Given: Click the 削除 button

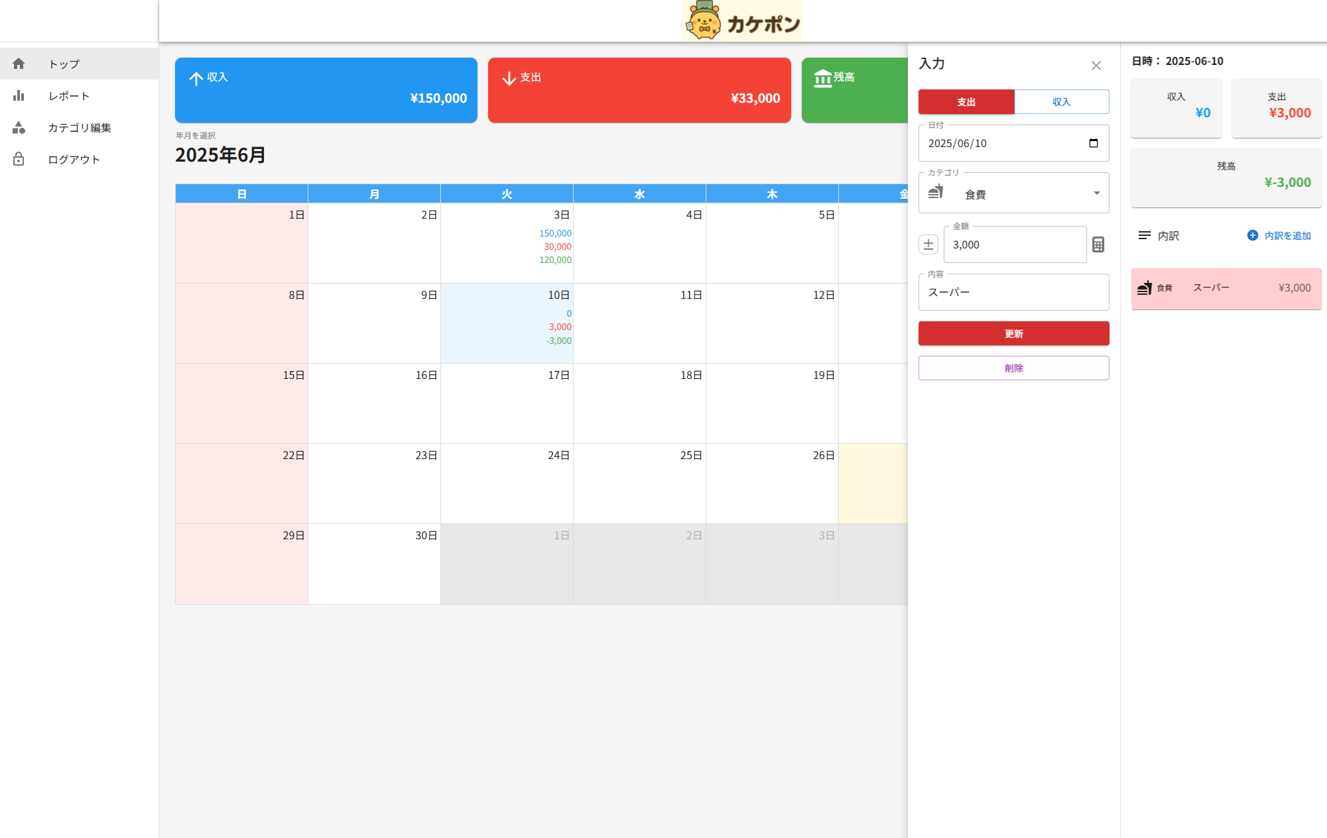Looking at the screenshot, I should 1013,368.
